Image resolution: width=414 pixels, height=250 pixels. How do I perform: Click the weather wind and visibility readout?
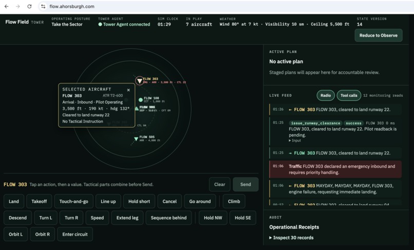coord(285,24)
